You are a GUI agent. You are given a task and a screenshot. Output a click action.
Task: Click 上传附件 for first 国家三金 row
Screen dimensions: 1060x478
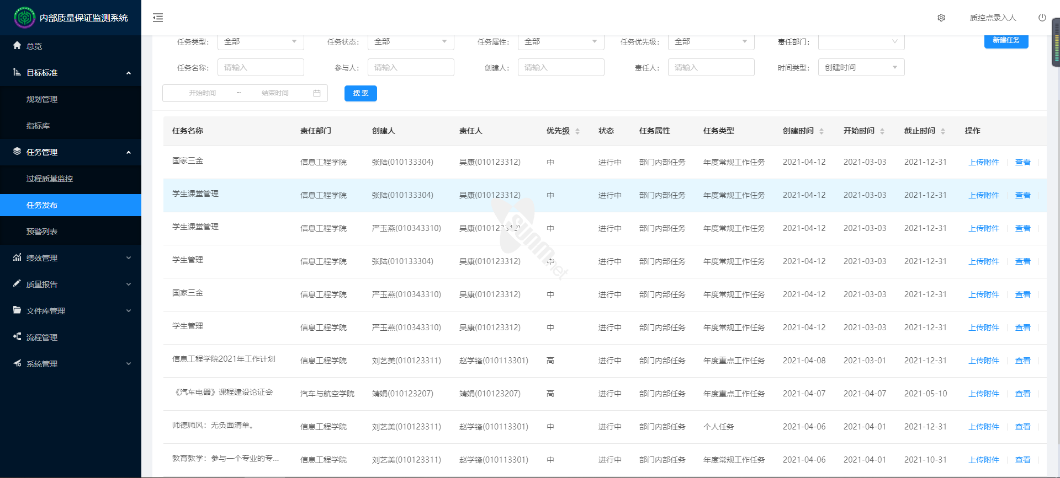pyautogui.click(x=984, y=162)
